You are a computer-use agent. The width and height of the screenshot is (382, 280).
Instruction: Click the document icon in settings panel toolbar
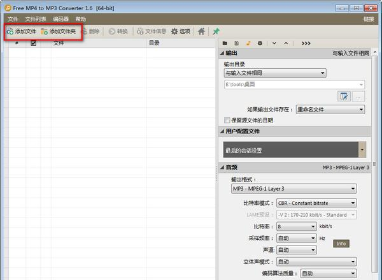(x=236, y=43)
